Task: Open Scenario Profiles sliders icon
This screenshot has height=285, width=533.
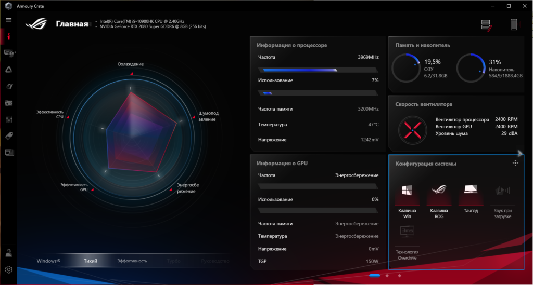Action: [9, 119]
